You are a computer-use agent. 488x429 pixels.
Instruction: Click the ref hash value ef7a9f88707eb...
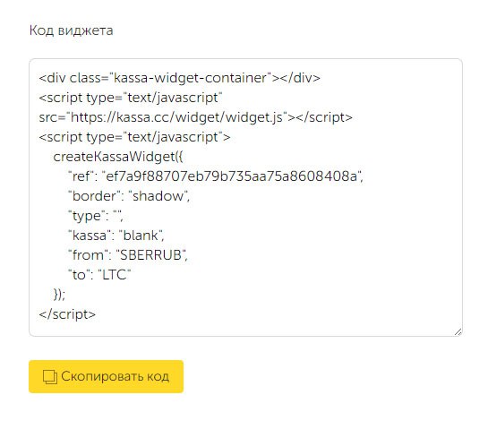232,176
